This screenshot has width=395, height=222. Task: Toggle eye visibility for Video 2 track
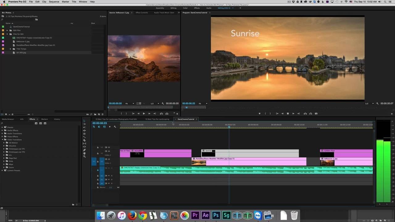coord(109,151)
